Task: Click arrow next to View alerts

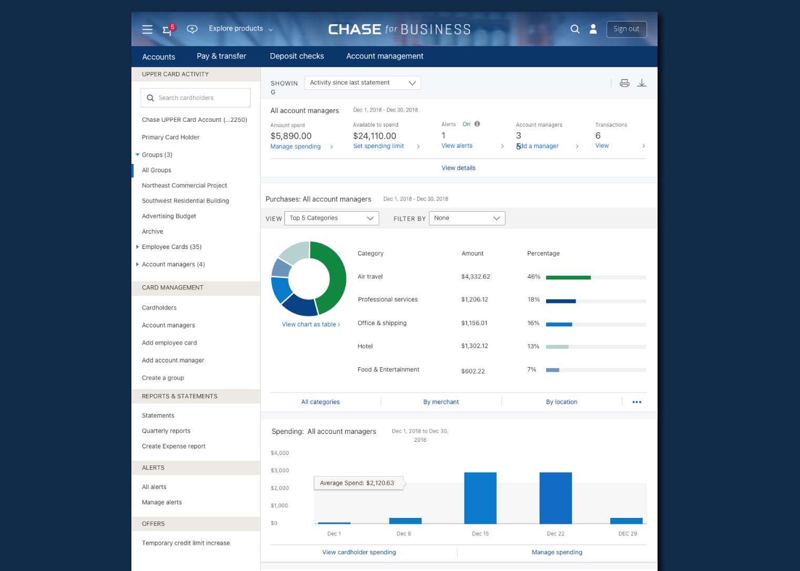Action: point(502,146)
